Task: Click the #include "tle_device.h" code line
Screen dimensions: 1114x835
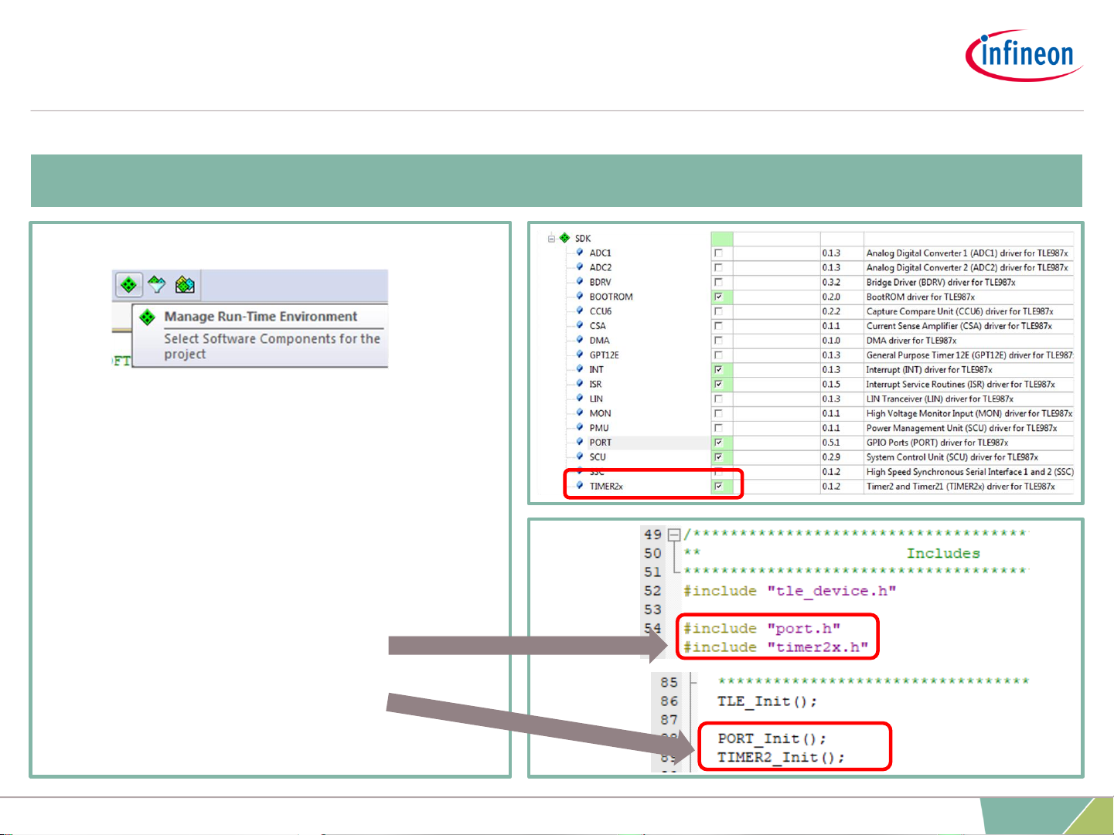Action: 789,591
